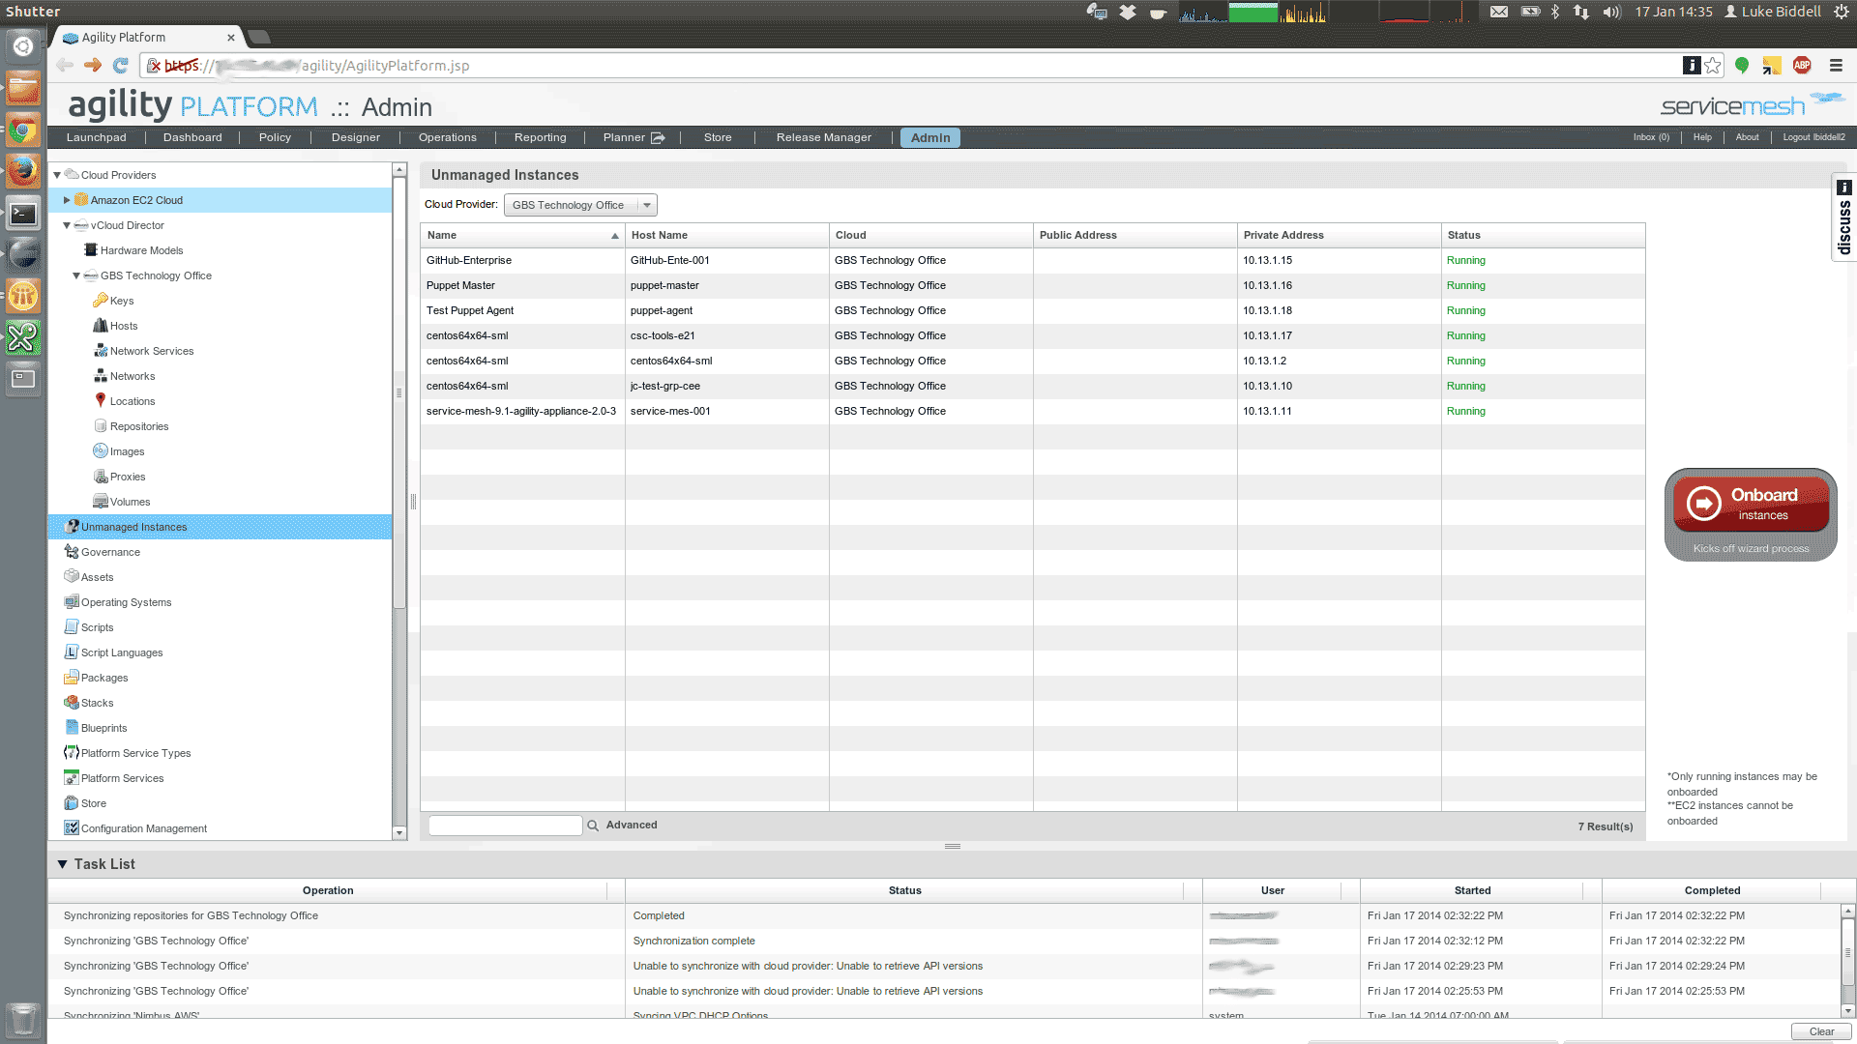
Task: Open the Inbox (0) link
Action: [1651, 137]
